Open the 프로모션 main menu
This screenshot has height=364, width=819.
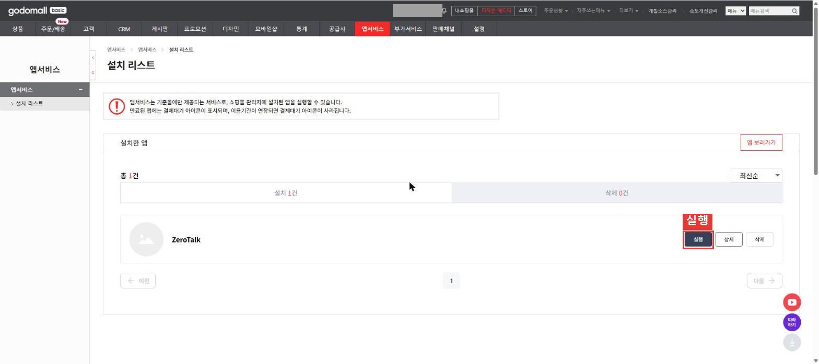coord(195,29)
